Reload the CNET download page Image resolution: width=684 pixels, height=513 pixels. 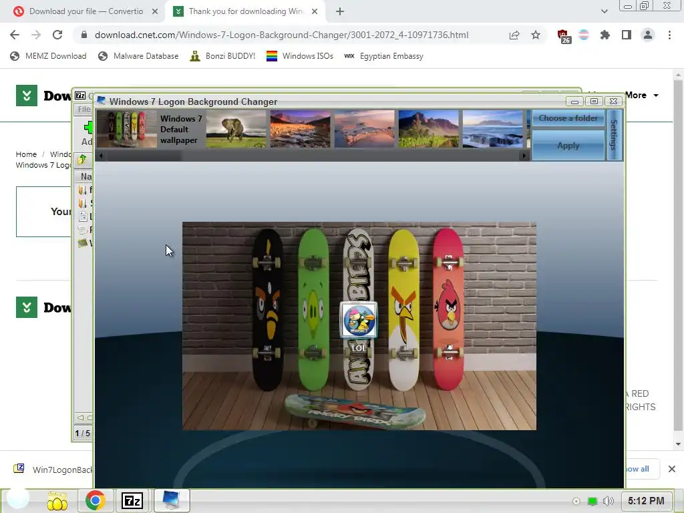[x=57, y=35]
